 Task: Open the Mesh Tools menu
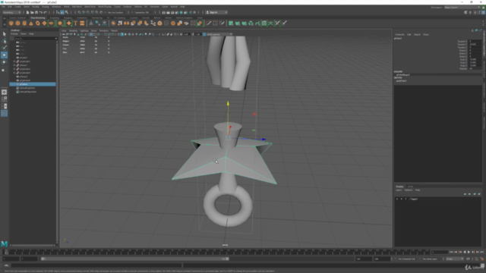[90, 7]
